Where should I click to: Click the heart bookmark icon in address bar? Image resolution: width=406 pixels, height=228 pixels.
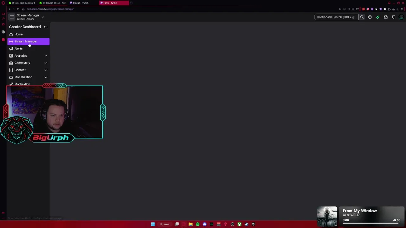pos(357,9)
